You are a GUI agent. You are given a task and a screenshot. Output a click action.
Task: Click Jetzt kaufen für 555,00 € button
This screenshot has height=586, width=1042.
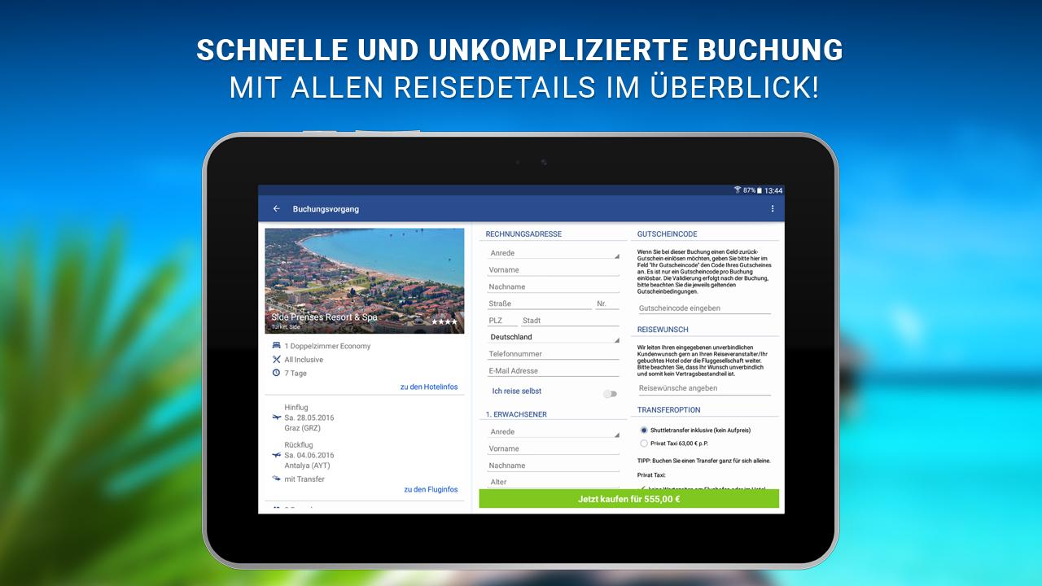tap(629, 499)
